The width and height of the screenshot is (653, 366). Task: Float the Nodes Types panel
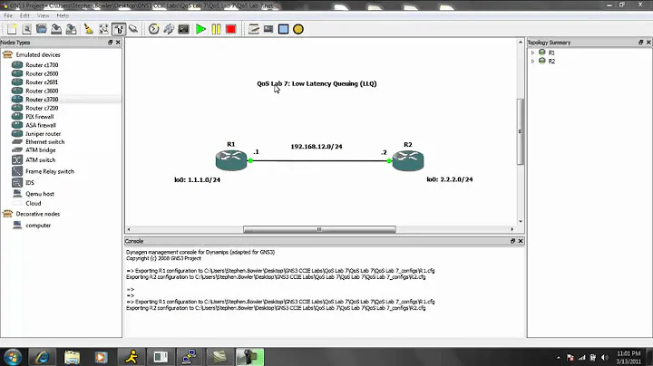pos(111,43)
